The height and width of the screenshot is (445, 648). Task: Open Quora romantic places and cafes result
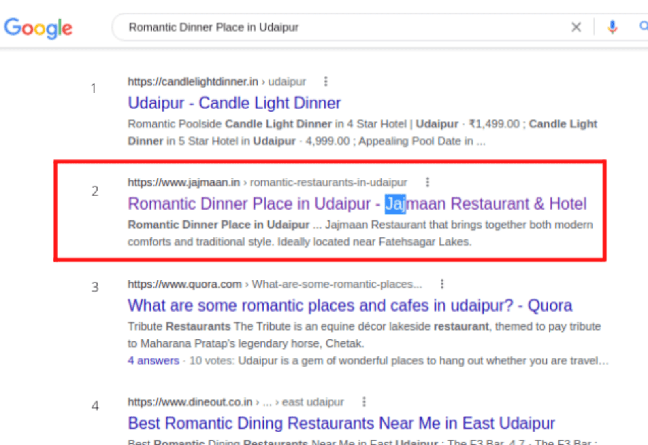click(x=350, y=305)
